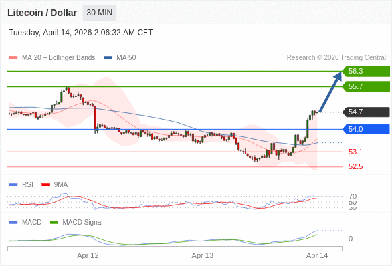Click the Apr 13 axis date marker

pos(202,255)
